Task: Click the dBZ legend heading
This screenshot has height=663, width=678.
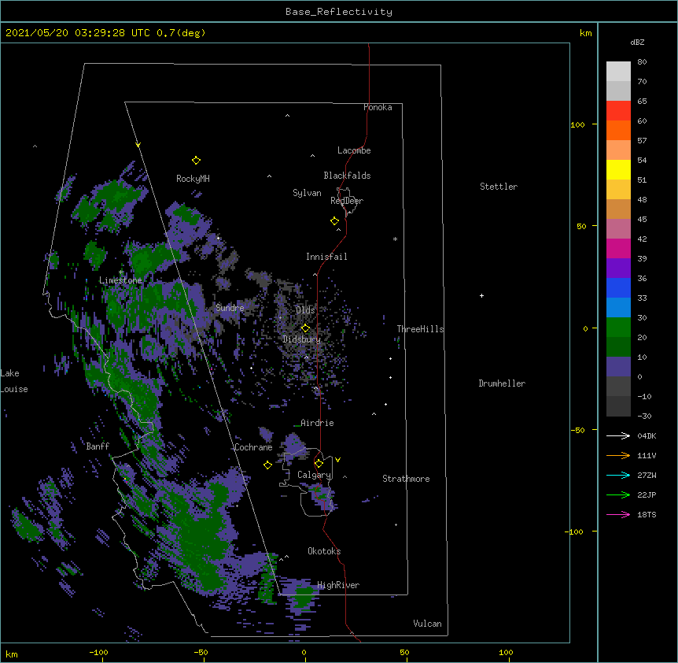Action: (637, 43)
